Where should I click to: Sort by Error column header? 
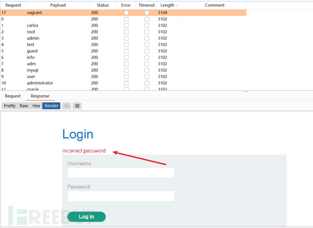[126, 5]
